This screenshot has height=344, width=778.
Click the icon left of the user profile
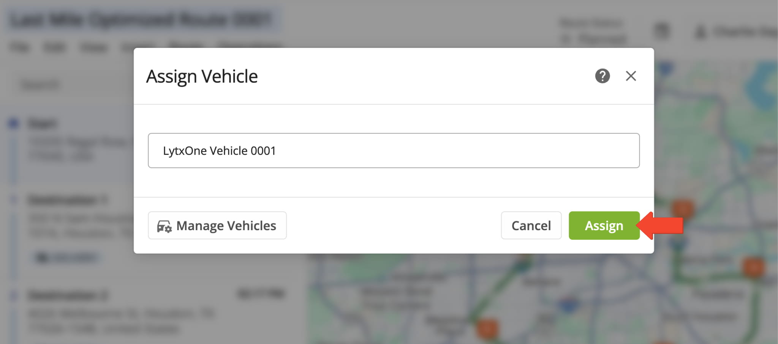point(661,31)
